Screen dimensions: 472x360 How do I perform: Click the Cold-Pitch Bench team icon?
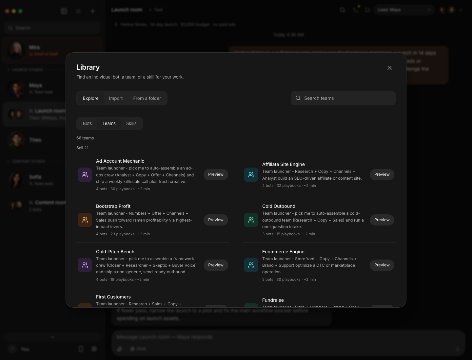pos(85,265)
